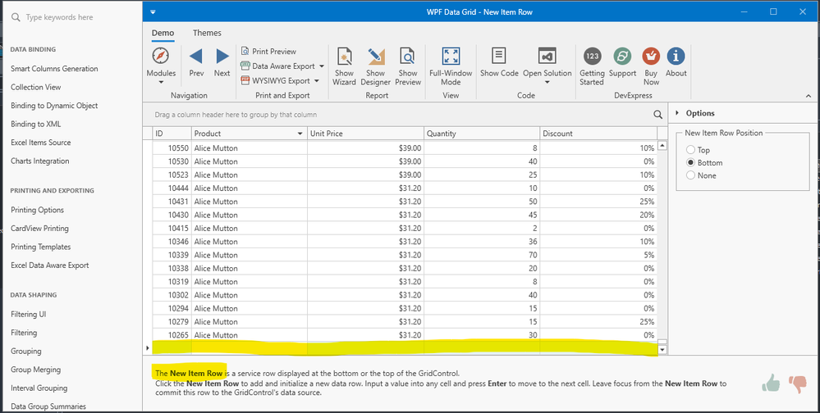Screen dimensions: 820x413
Task: Click the Buy Now basket icon
Action: pyautogui.click(x=651, y=56)
